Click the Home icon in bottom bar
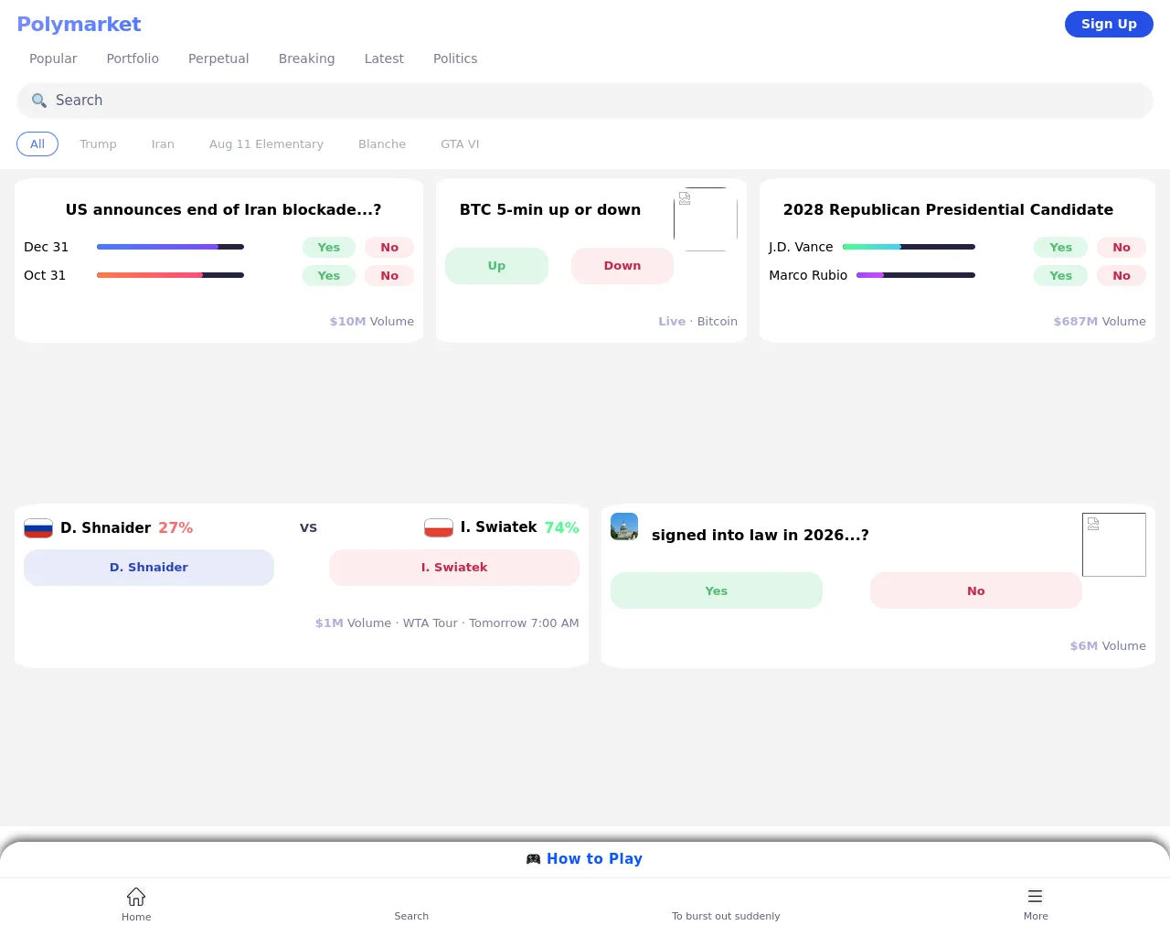The width and height of the screenshot is (1170, 936). click(136, 897)
